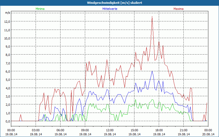
Task: Click the m/s unit label on axis
Action: point(8,13)
